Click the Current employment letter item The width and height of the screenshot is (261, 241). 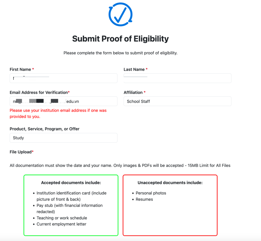click(61, 224)
